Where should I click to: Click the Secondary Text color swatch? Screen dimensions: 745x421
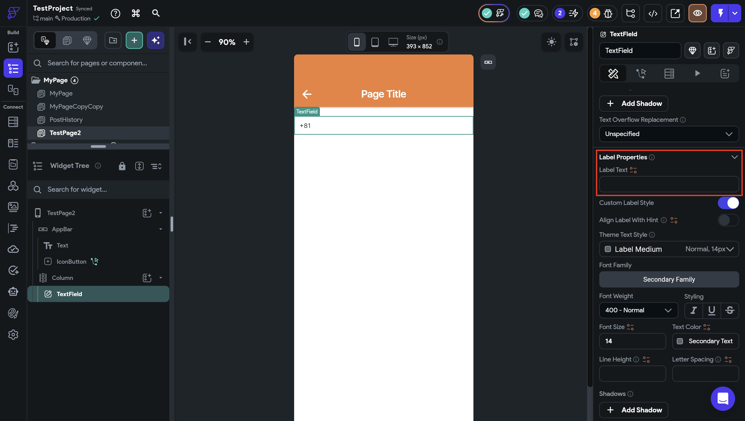coord(680,341)
